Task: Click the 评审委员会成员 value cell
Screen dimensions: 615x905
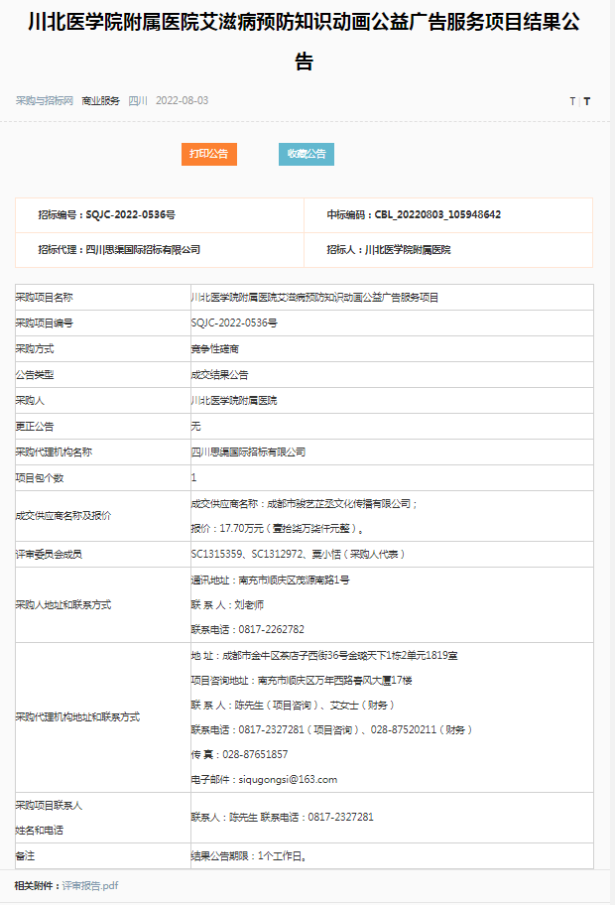Action: click(298, 554)
